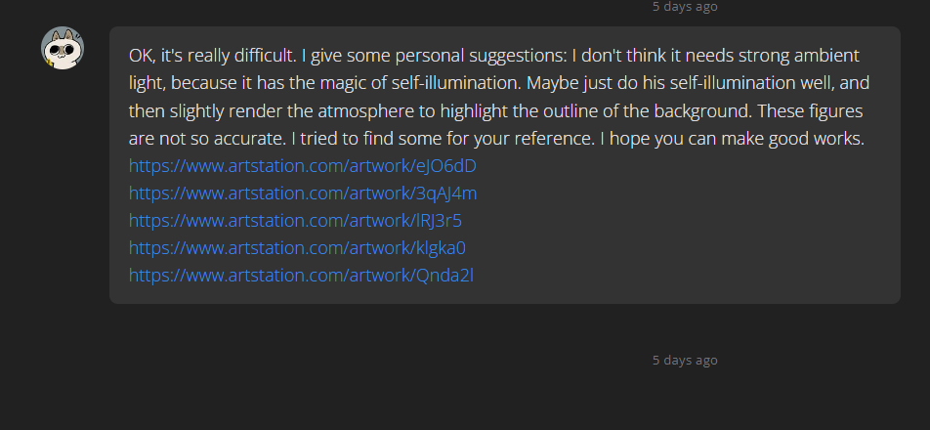The image size is (930, 430).
Task: Click the "5 days ago" timestamp above the comment
Action: 685,7
